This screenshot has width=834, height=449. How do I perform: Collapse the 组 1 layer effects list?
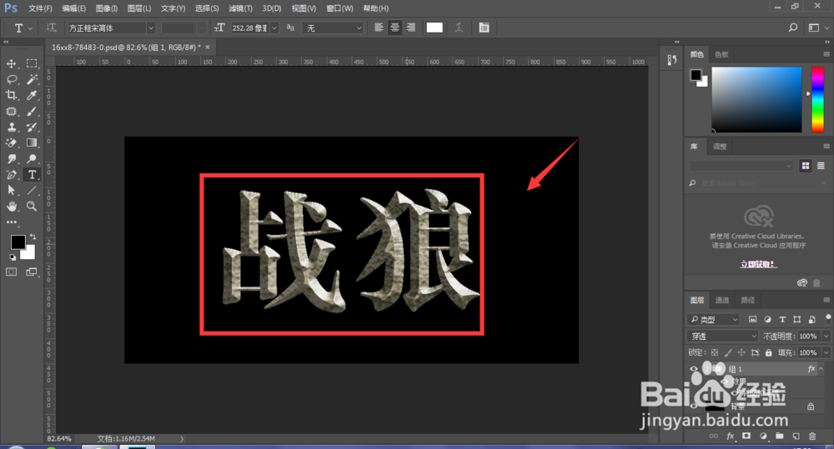click(821, 369)
